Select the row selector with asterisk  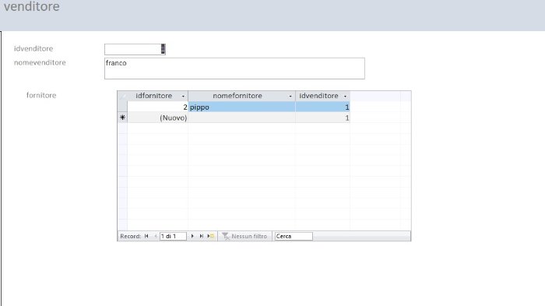(x=123, y=118)
